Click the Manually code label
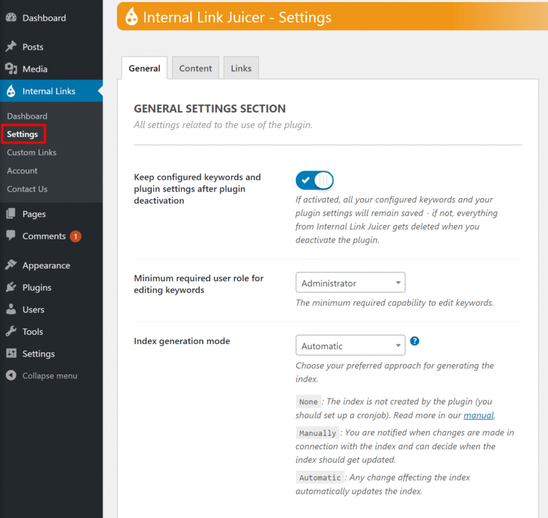The height and width of the screenshot is (518, 548). click(317, 433)
